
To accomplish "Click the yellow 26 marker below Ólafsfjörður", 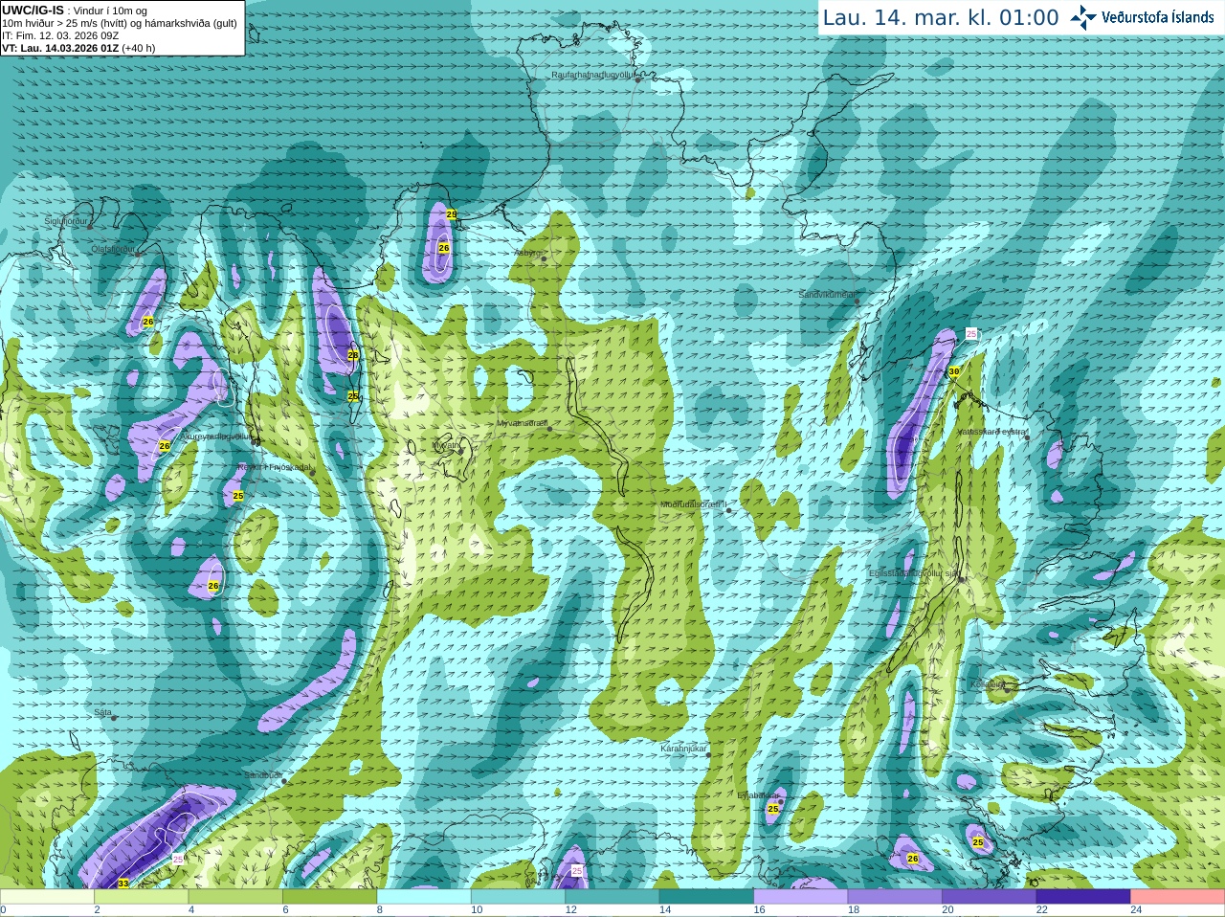I will point(147,322).
